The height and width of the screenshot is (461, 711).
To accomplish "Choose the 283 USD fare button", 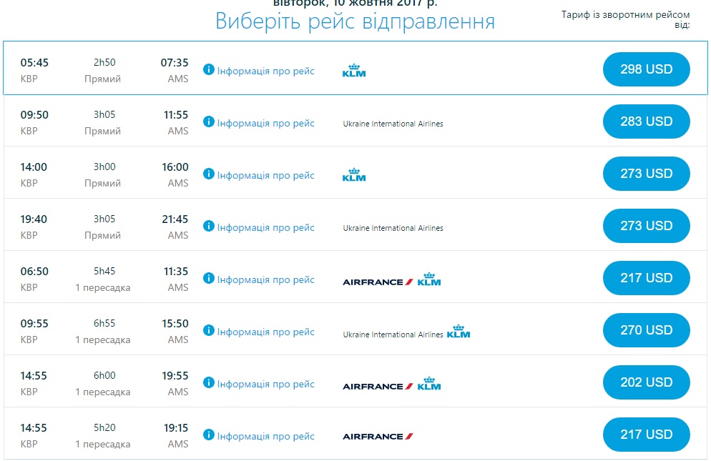I will coord(647,122).
